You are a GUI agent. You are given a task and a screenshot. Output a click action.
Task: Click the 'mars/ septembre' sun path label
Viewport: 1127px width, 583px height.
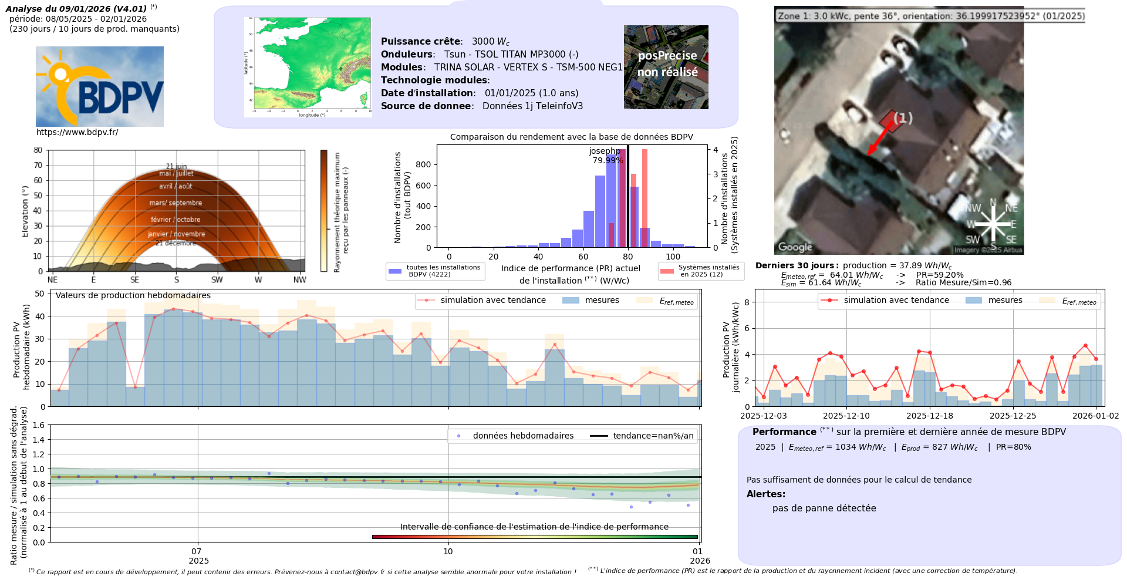(176, 203)
